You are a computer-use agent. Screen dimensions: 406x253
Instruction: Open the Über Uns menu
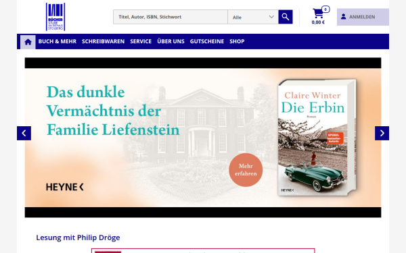coord(171,41)
